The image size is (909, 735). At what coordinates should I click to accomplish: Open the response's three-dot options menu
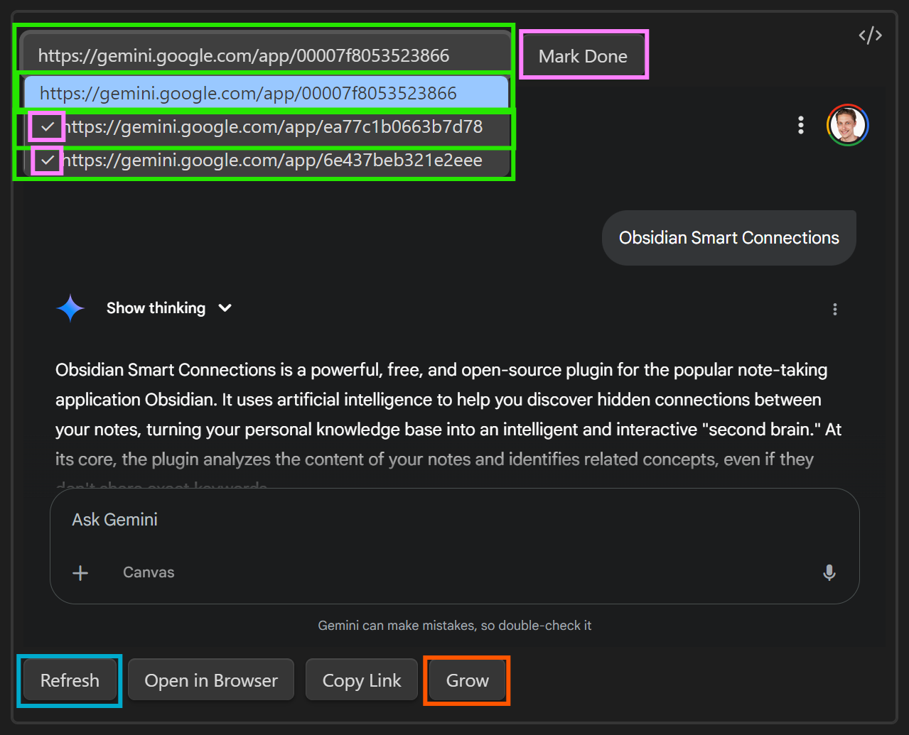[834, 309]
